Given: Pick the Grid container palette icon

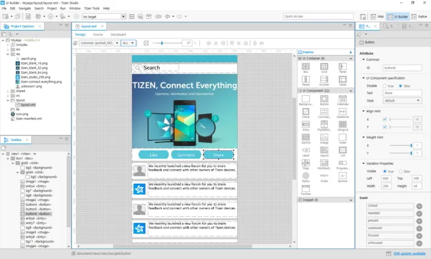Looking at the screenshot, I should click(x=324, y=66).
